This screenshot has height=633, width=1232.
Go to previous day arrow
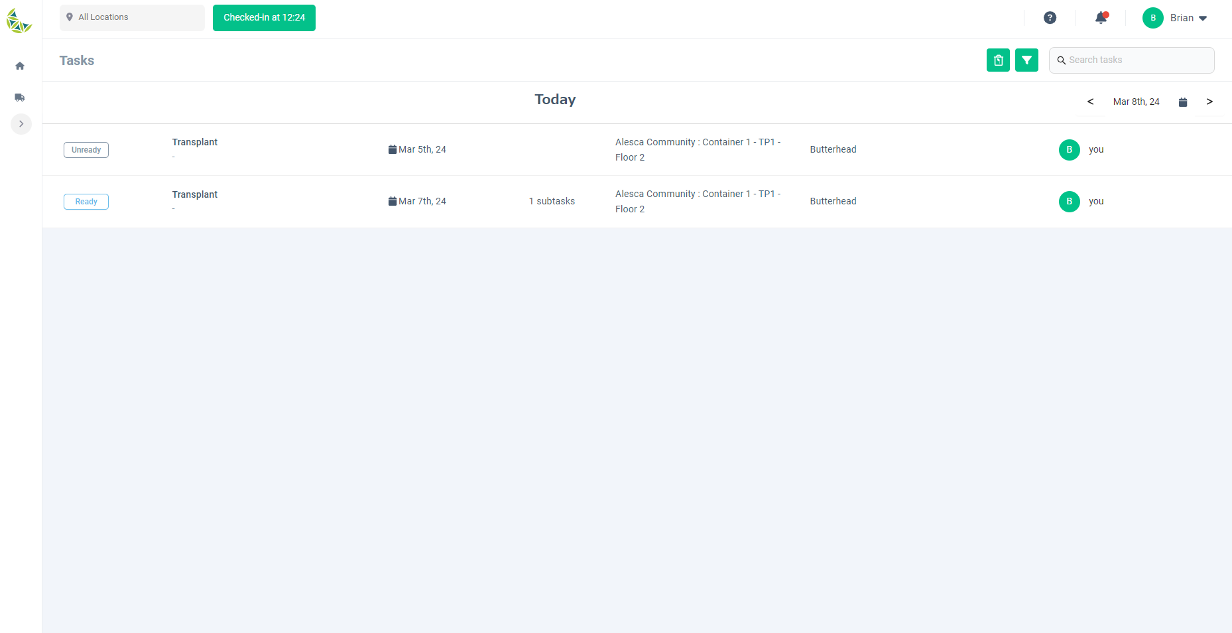click(x=1090, y=102)
